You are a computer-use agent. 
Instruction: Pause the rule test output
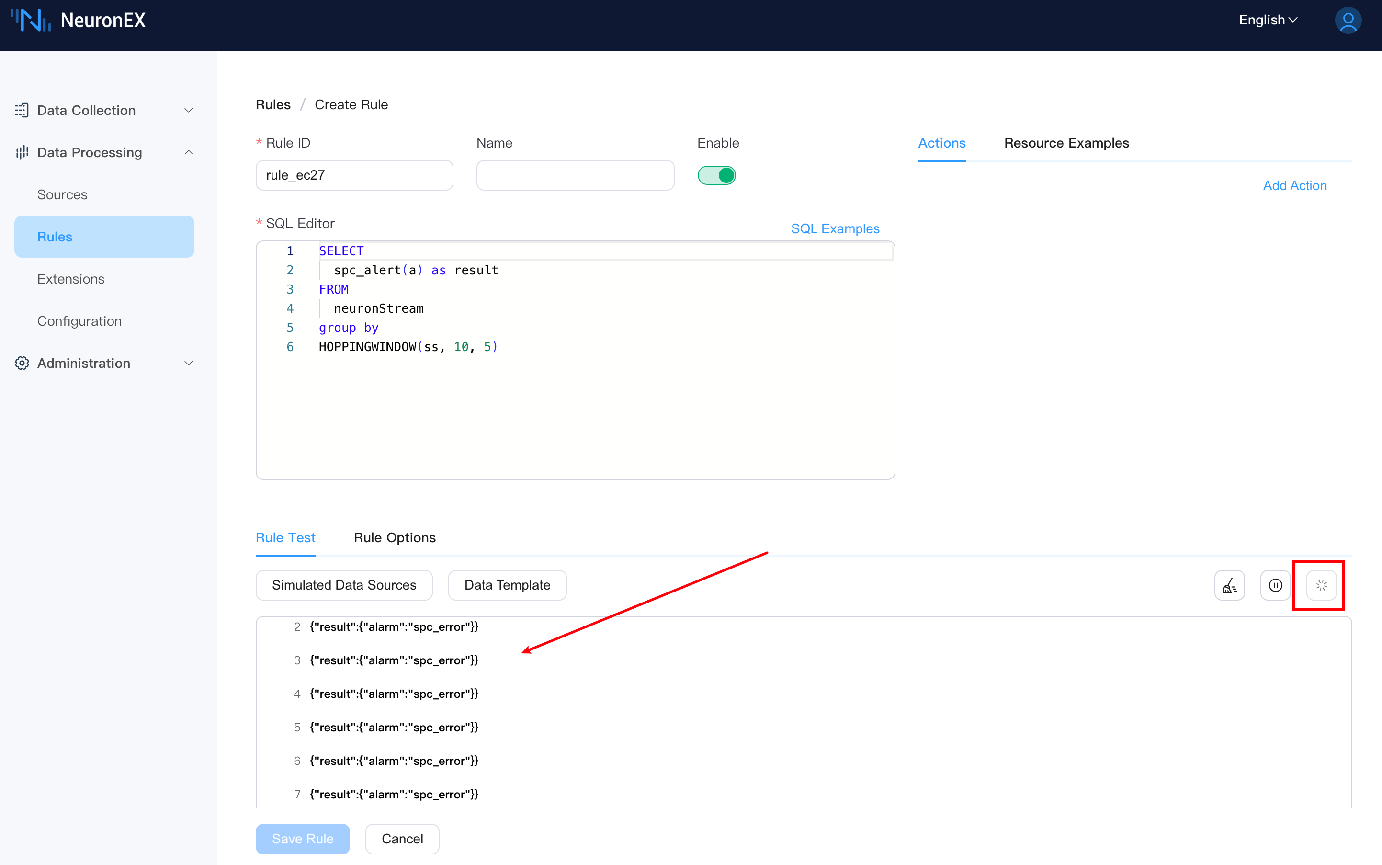pos(1275,585)
